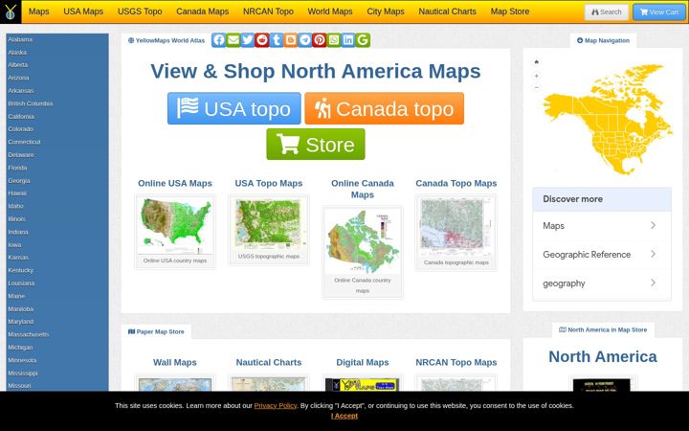Share page on Facebook
The width and height of the screenshot is (689, 431).
pyautogui.click(x=219, y=40)
